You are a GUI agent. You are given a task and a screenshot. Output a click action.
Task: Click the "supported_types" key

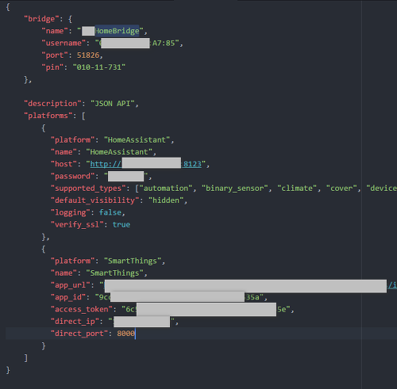(88, 189)
